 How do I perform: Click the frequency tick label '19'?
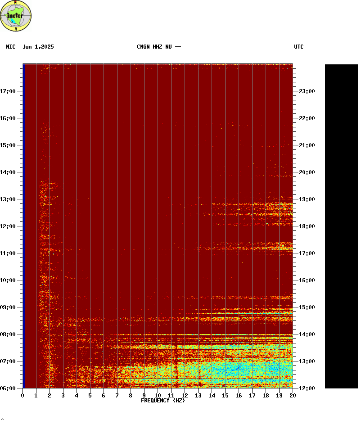[280, 396]
